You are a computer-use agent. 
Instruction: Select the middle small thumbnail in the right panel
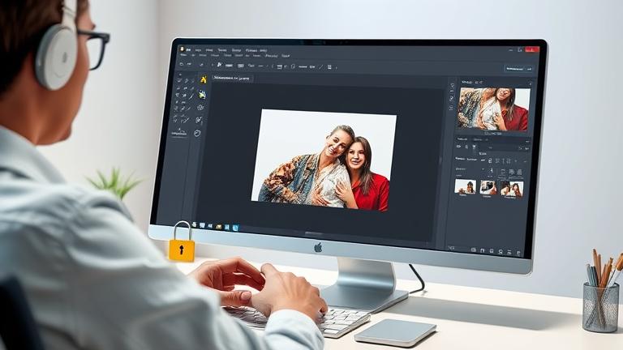tap(488, 188)
